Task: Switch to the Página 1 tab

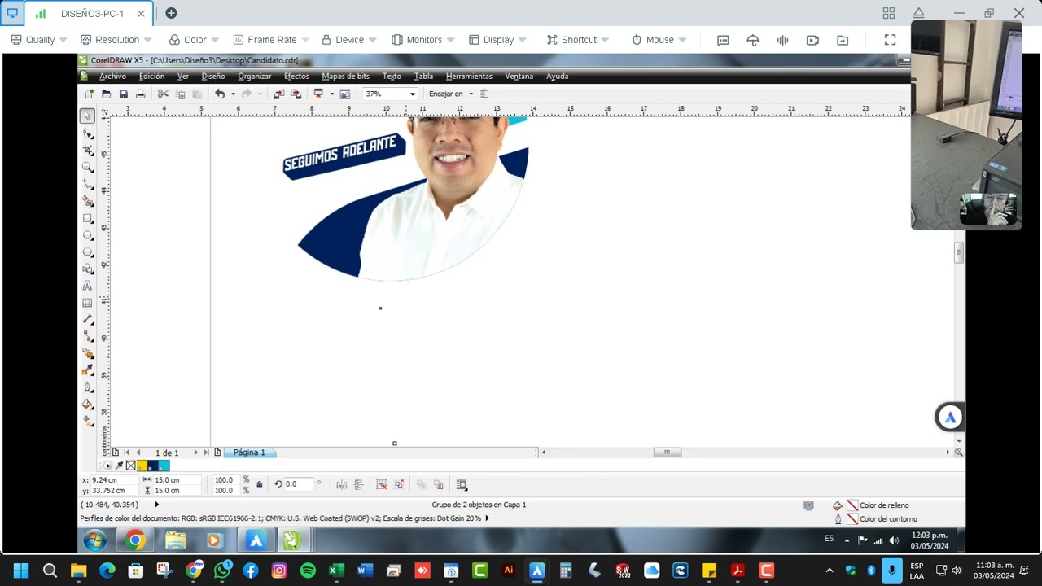Action: 249,453
